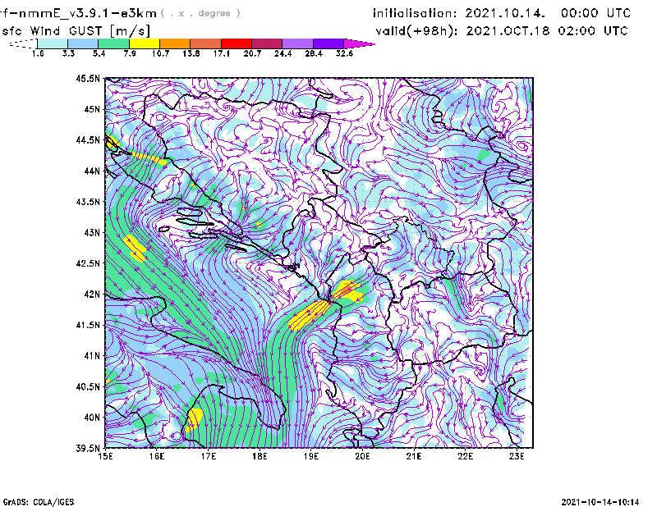Screen dimensions: 657x507
Task: Click the 'valid(+98h):' label
Action: pyautogui.click(x=417, y=31)
